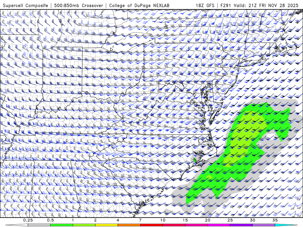Select the yellow 2–4 color bar segment
The height and width of the screenshot is (227, 303).
tap(106, 225)
